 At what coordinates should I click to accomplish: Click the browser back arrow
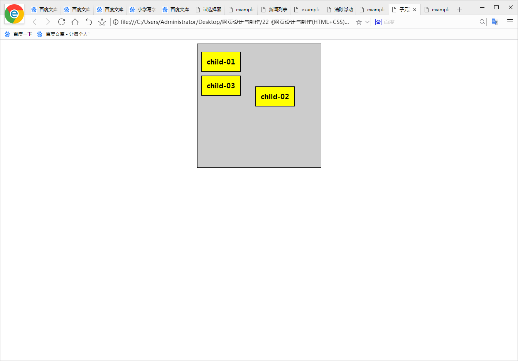point(35,22)
